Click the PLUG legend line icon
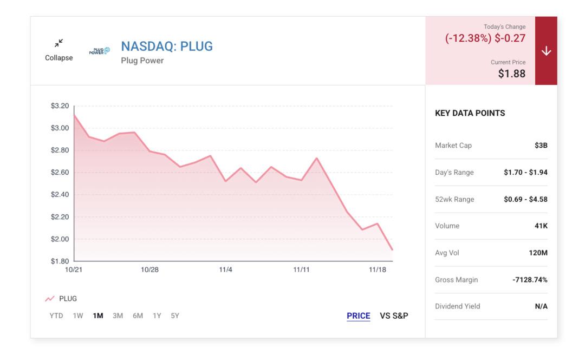The image size is (585, 355). tap(50, 299)
